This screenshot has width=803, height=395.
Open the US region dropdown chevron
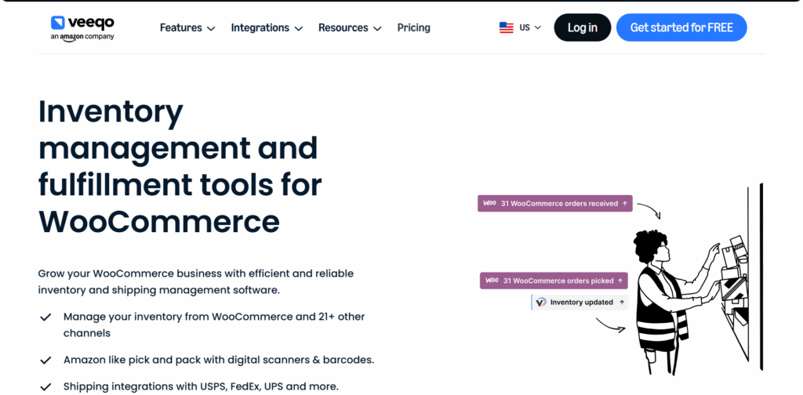point(537,27)
